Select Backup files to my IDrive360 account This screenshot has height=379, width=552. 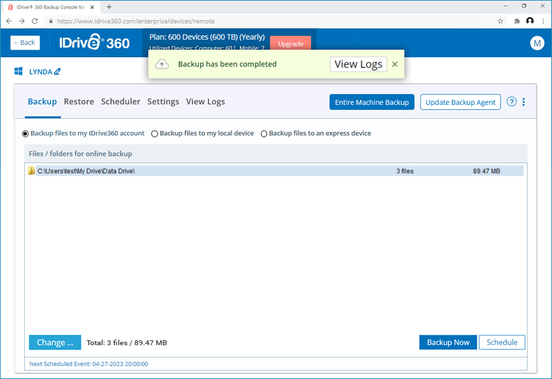tap(26, 133)
